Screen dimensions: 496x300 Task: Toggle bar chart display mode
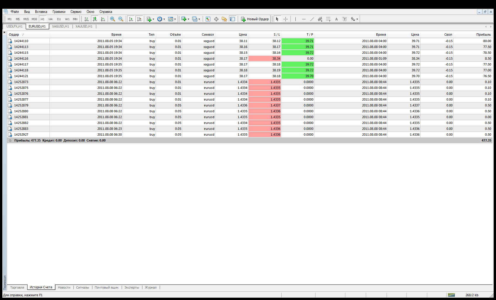pyautogui.click(x=87, y=19)
